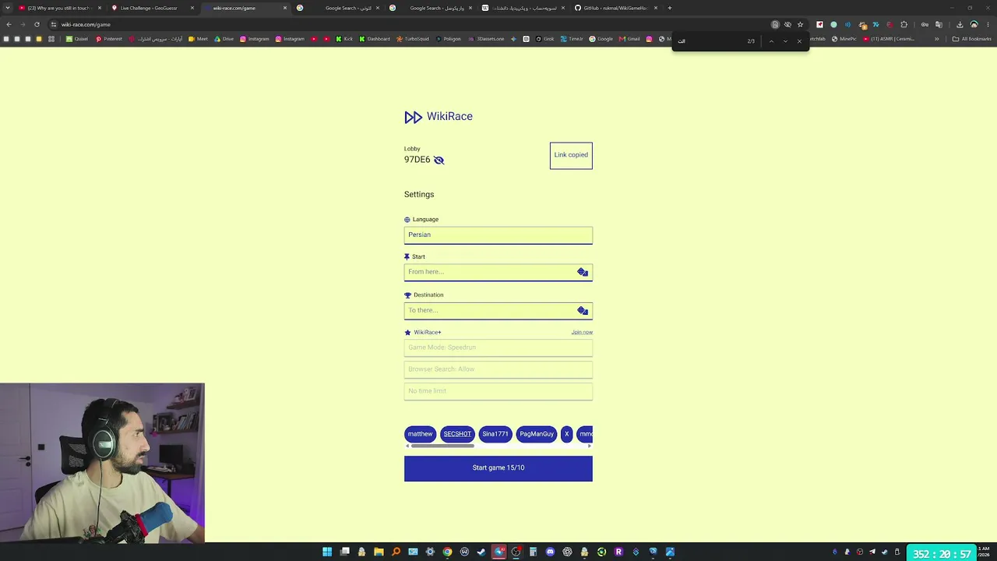Open the Kick bookmark
Image resolution: width=997 pixels, height=561 pixels.
(344, 39)
